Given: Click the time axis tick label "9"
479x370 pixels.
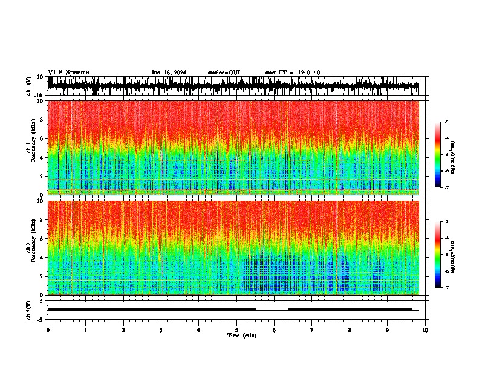Looking at the screenshot, I should click(387, 330).
